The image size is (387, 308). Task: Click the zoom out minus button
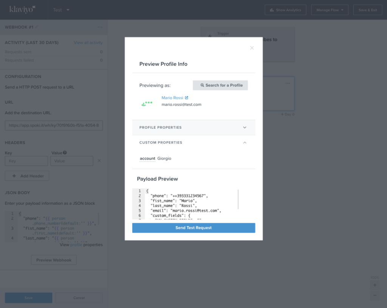tap(375, 295)
